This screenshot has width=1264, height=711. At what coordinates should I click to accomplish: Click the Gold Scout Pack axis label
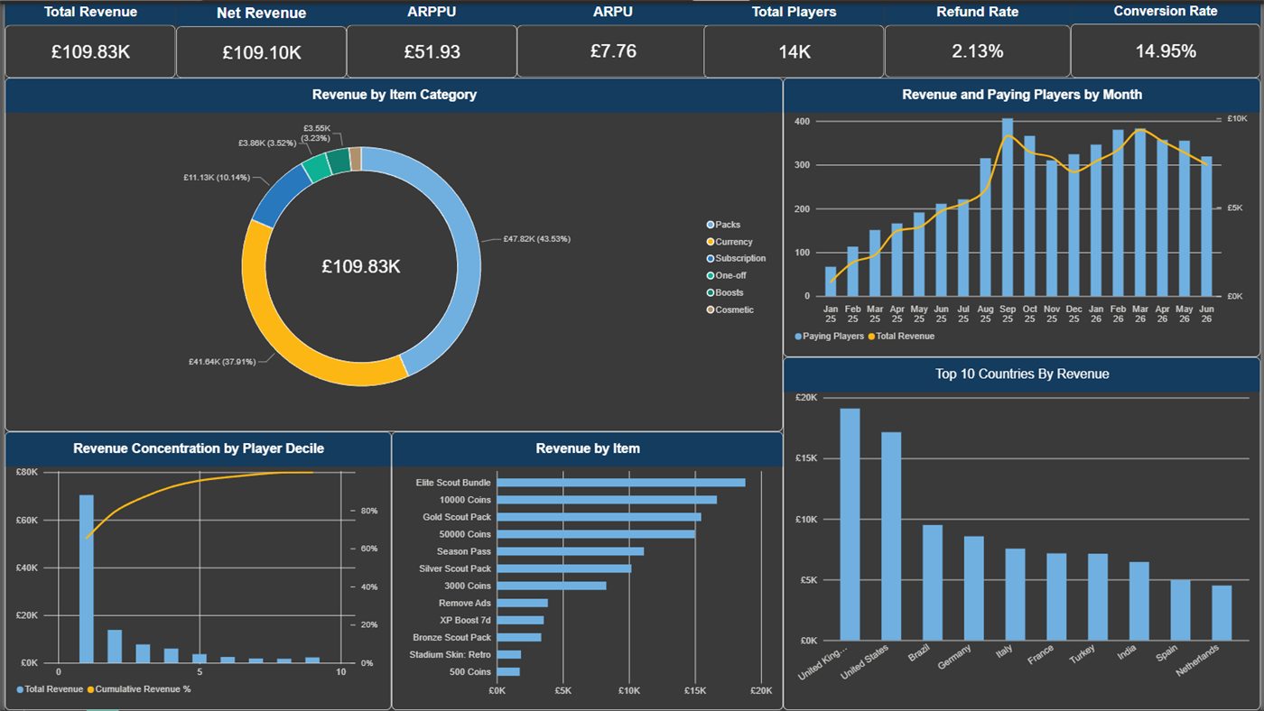[457, 517]
